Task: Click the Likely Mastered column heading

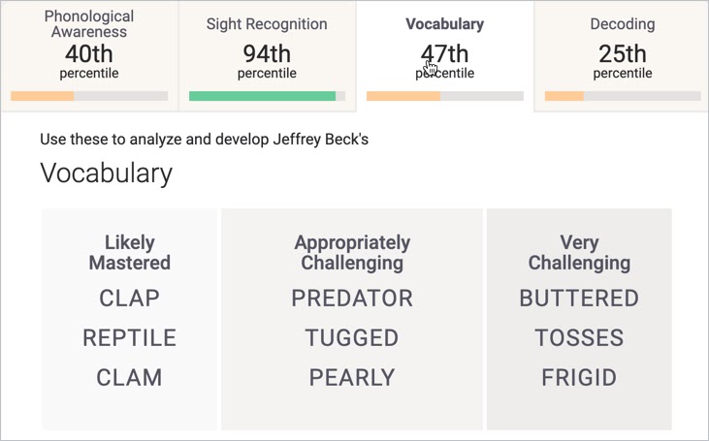Action: [x=129, y=253]
